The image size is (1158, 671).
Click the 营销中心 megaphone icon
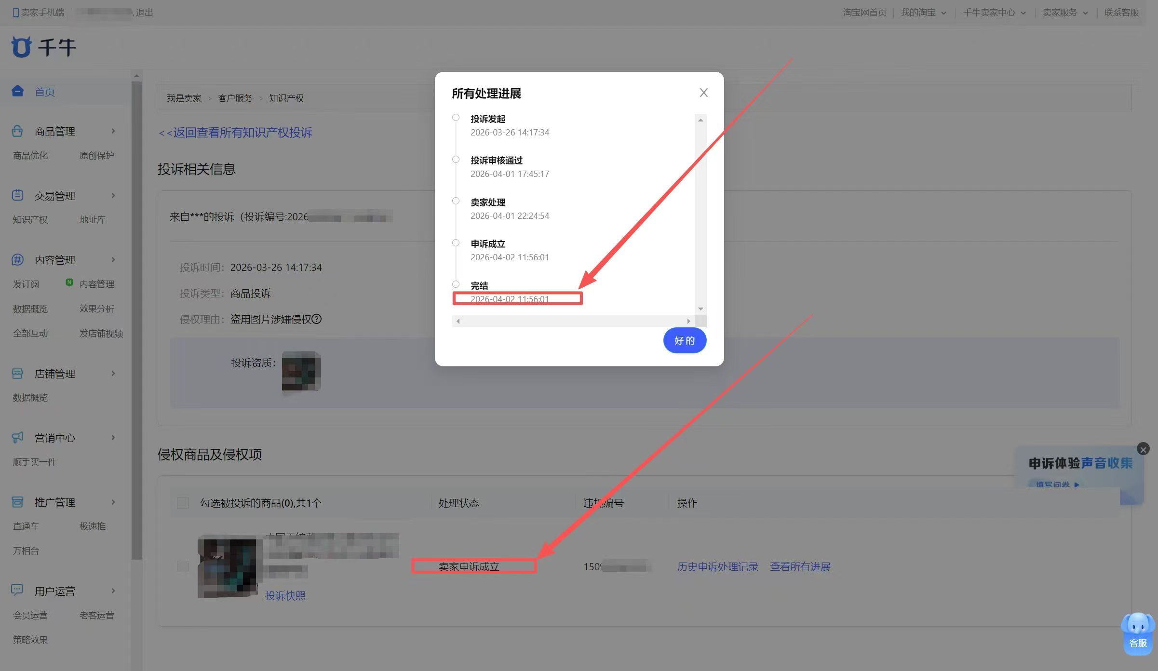(x=17, y=437)
